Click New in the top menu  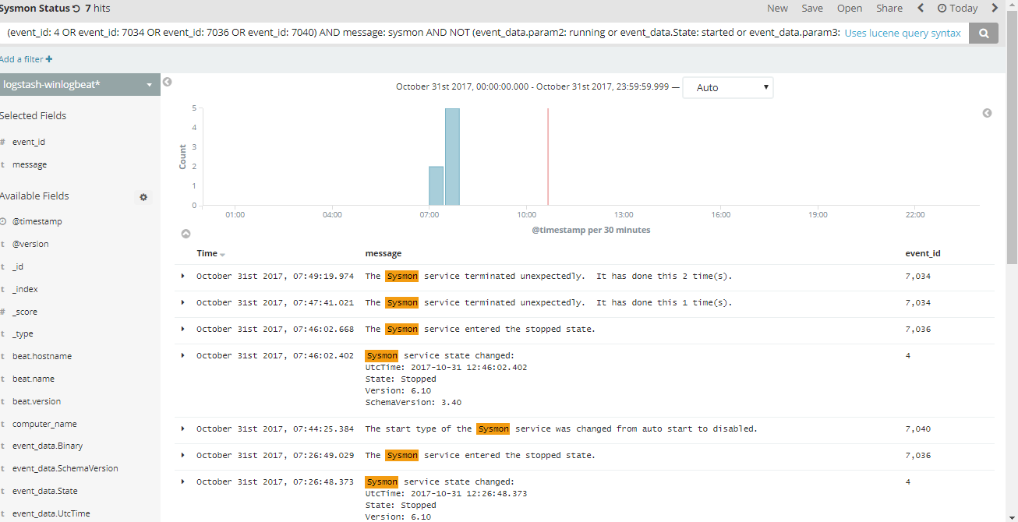777,8
